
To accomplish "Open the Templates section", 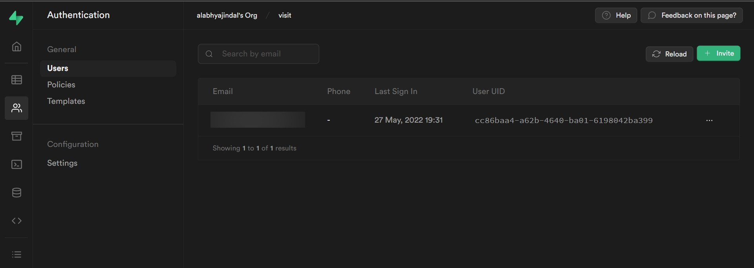I will tap(66, 101).
